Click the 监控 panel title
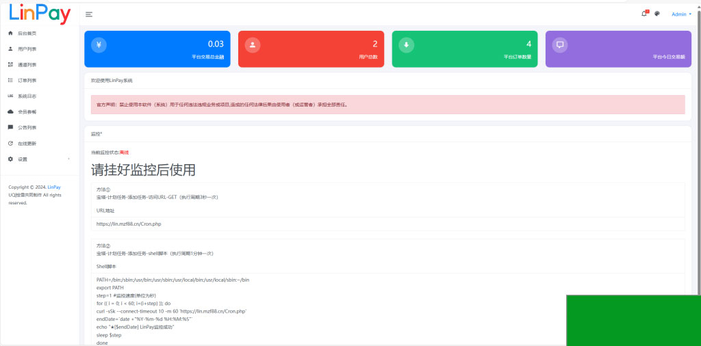 pyautogui.click(x=97, y=134)
